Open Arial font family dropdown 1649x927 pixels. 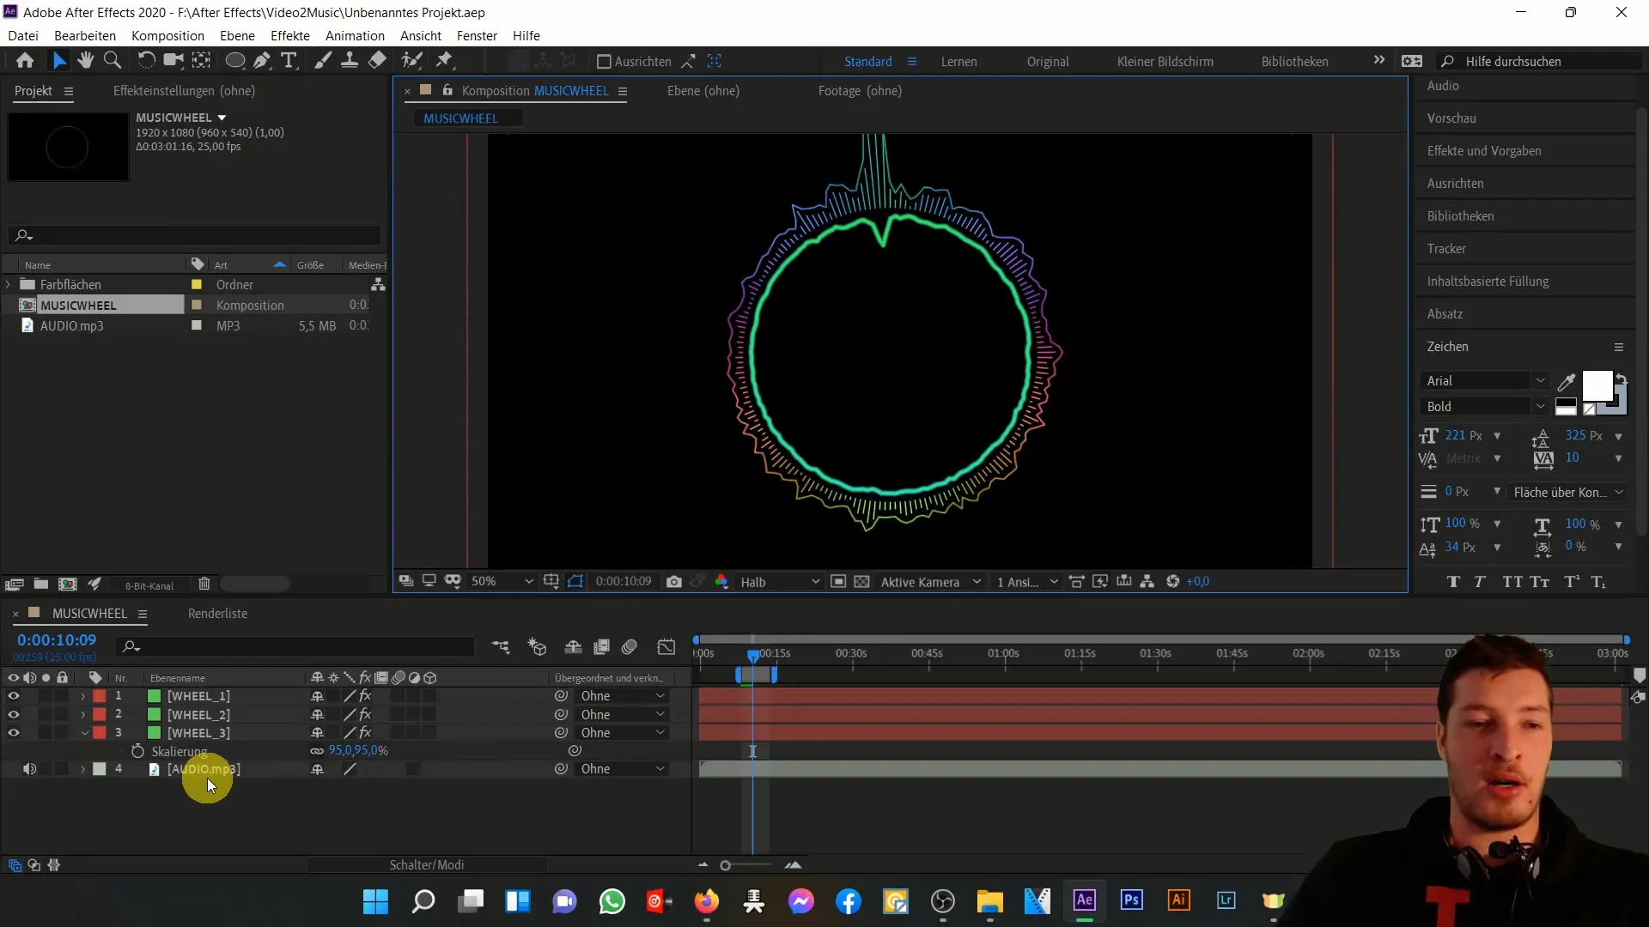1486,381
